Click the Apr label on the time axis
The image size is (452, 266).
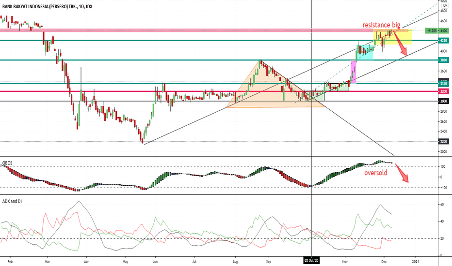(x=86, y=262)
